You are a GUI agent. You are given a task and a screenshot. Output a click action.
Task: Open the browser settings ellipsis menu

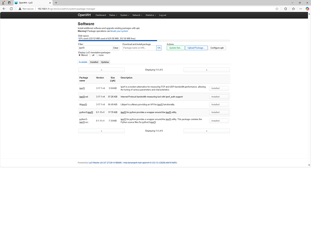301,9
